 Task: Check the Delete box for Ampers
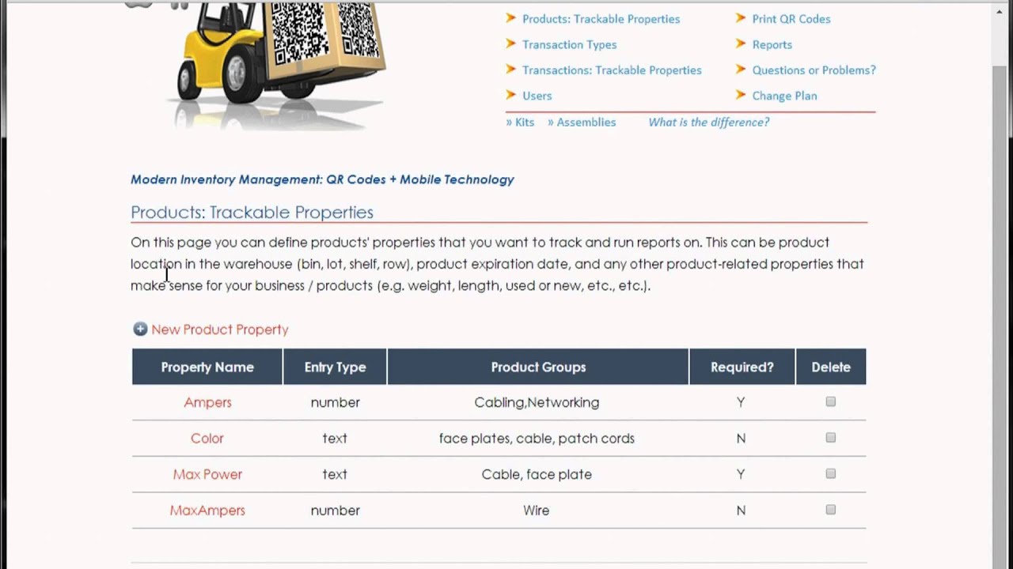click(830, 401)
